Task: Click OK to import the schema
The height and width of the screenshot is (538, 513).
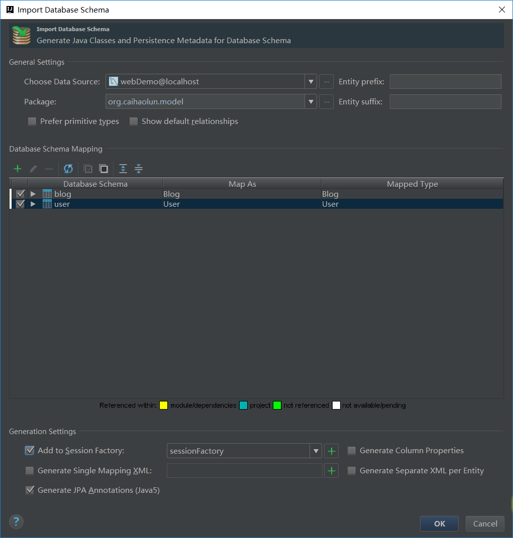Action: [x=440, y=523]
